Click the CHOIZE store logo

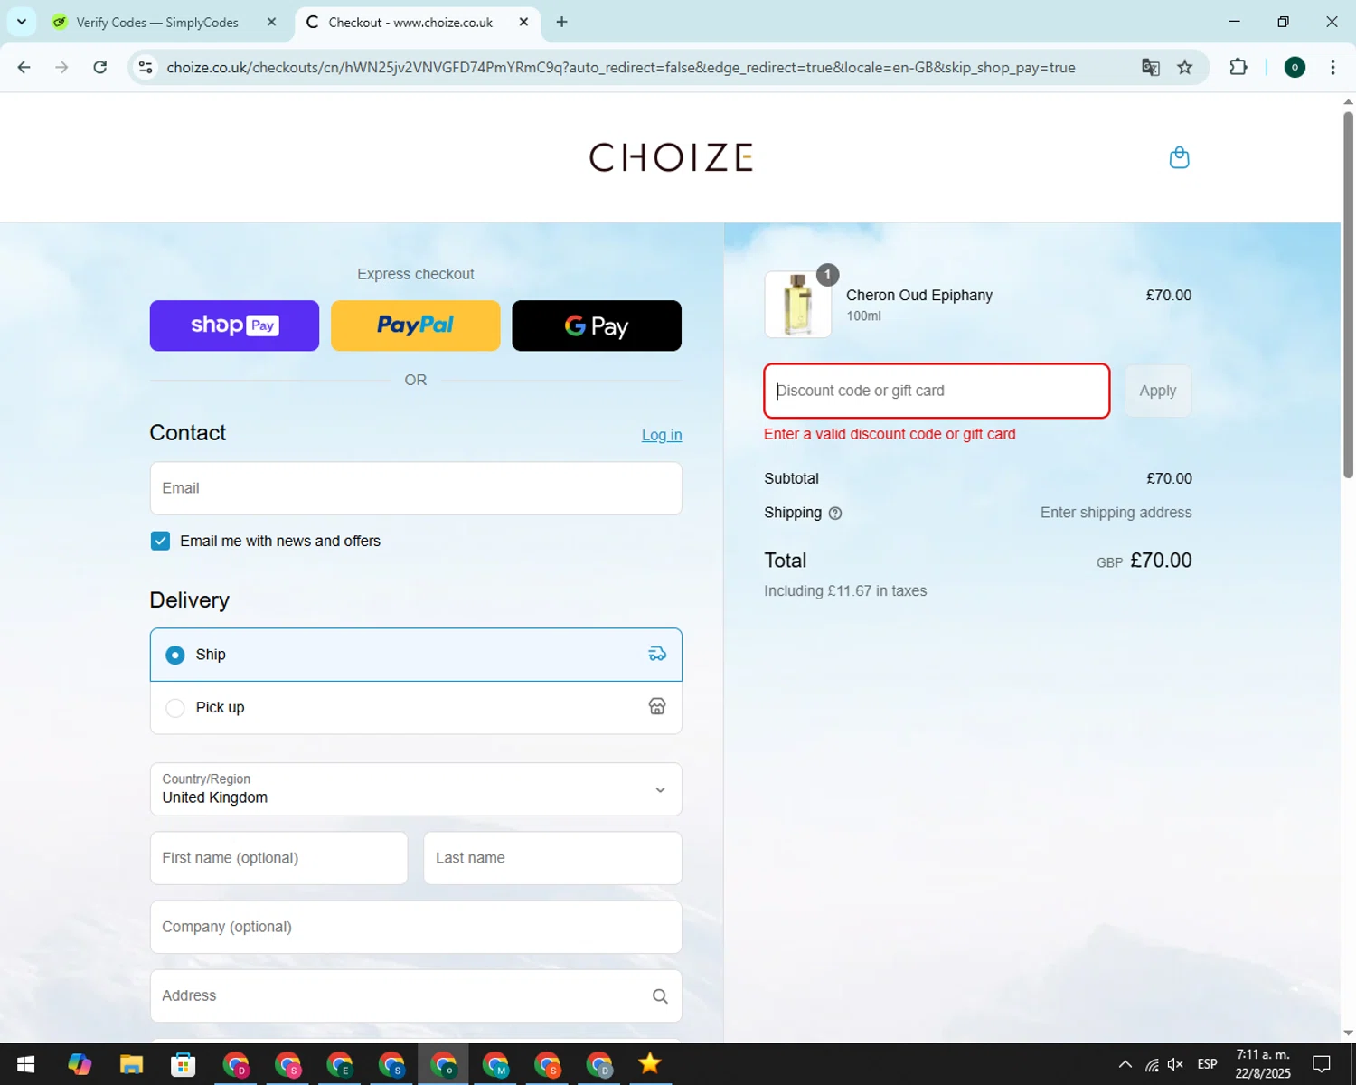[671, 157]
